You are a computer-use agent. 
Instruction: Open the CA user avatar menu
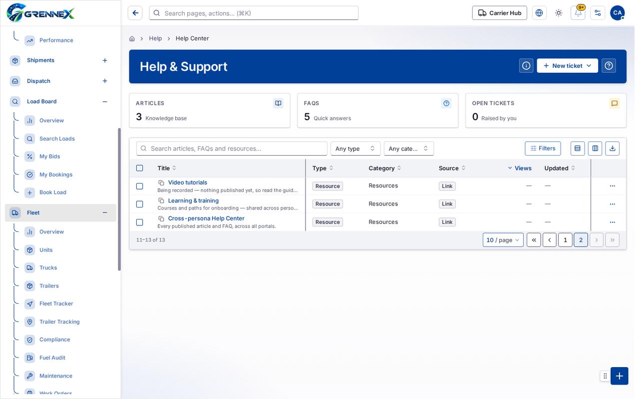point(618,13)
